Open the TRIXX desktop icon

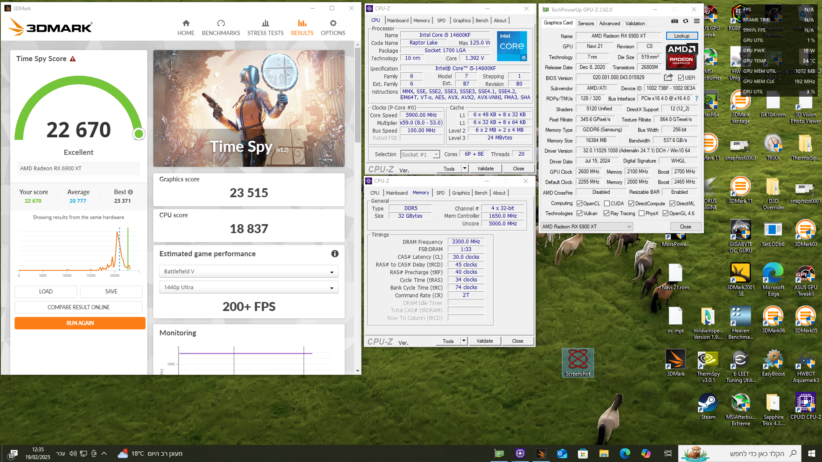773,148
